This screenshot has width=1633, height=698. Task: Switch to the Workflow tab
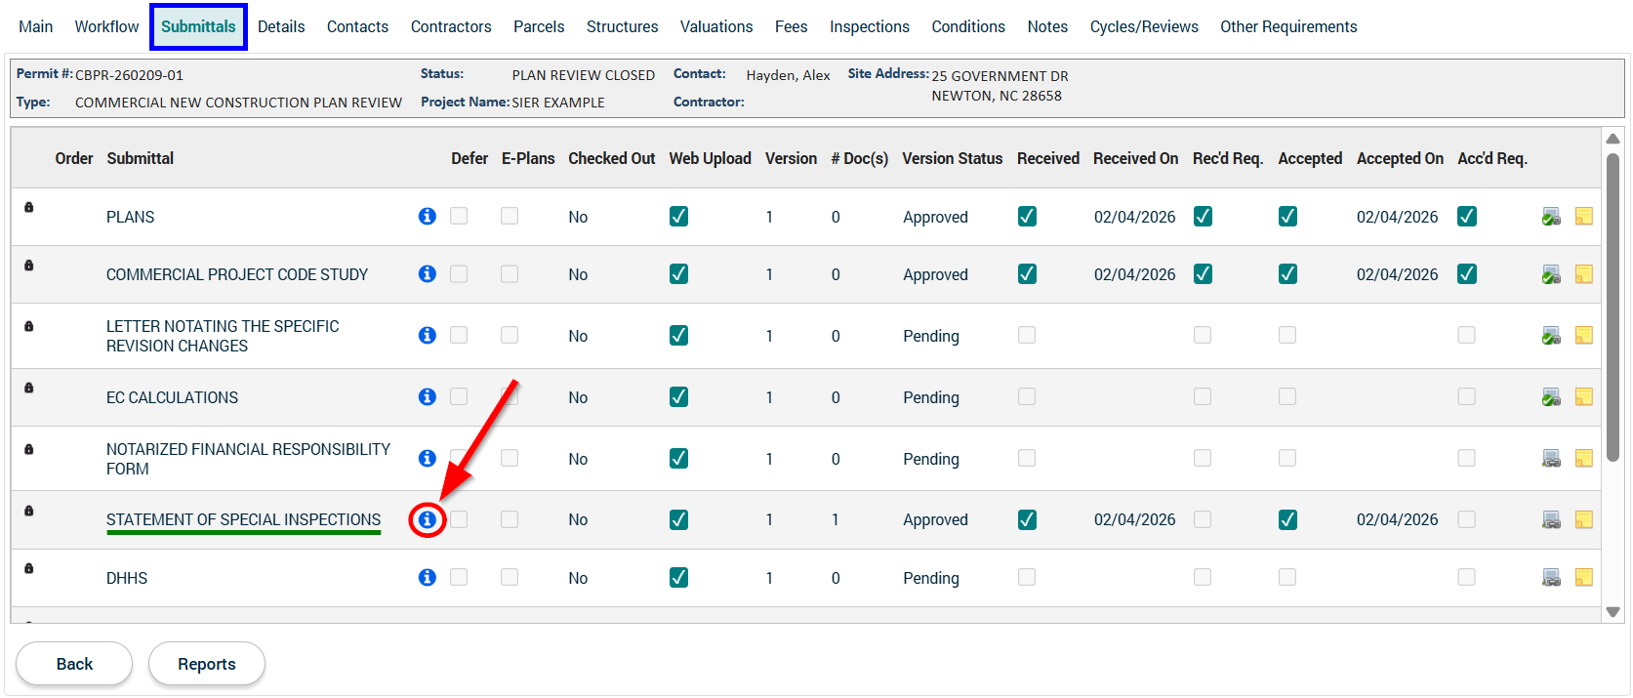pos(106,26)
